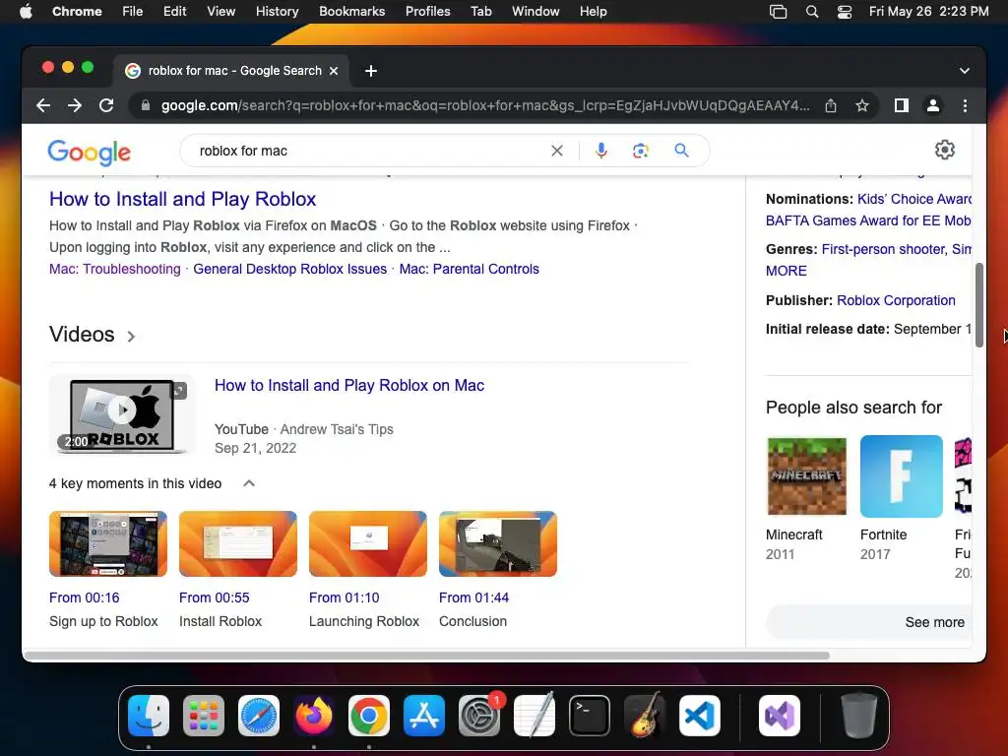Open the video title link Roblox on Mac
The height and width of the screenshot is (756, 1008).
(349, 385)
